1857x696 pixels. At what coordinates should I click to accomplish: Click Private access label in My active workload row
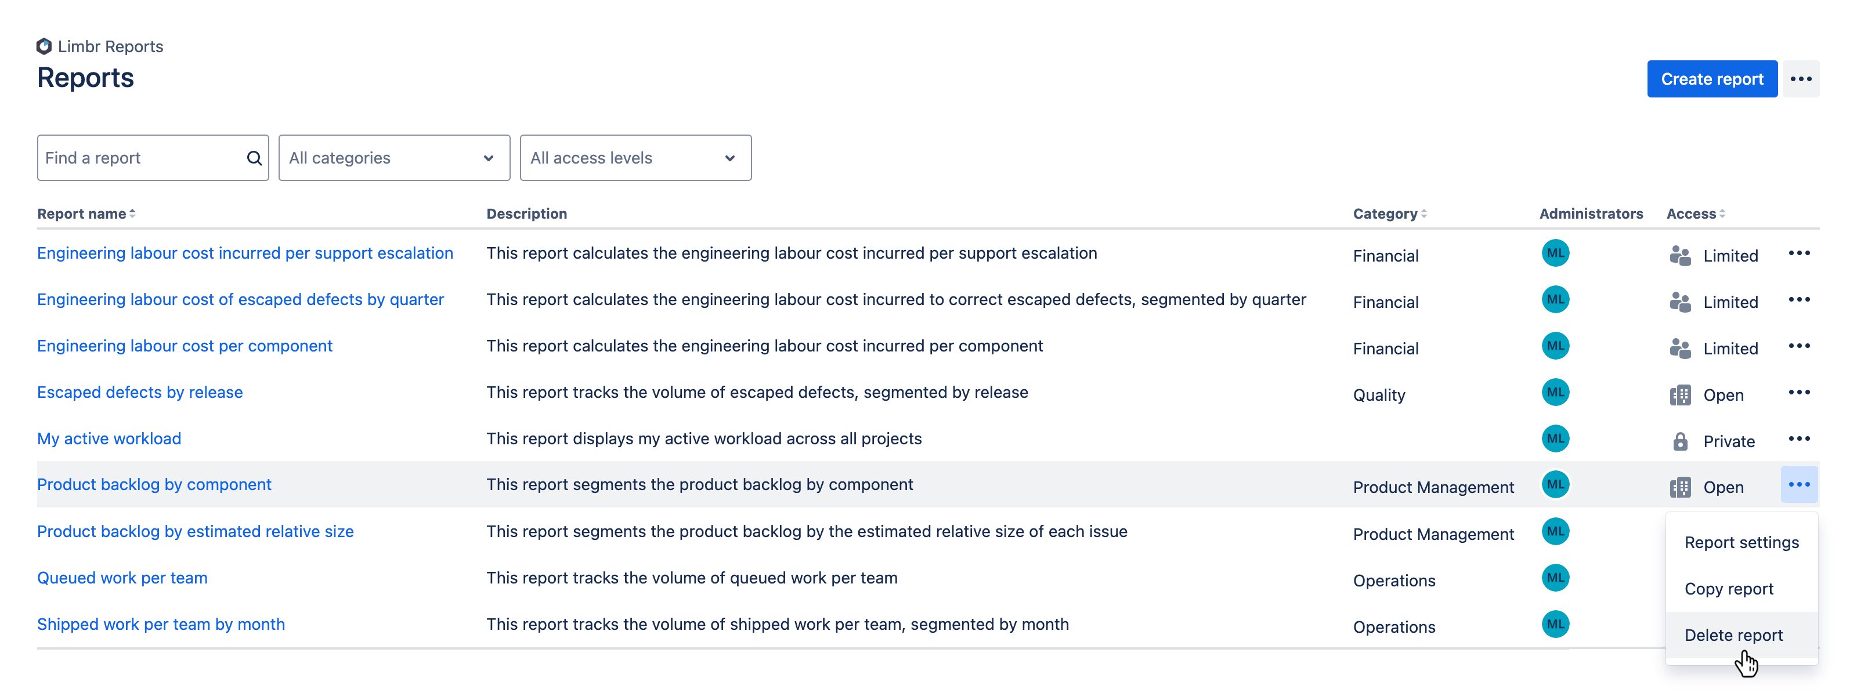point(1729,441)
